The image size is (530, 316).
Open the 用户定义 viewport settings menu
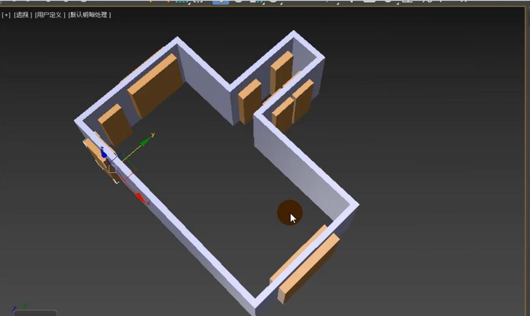point(50,15)
